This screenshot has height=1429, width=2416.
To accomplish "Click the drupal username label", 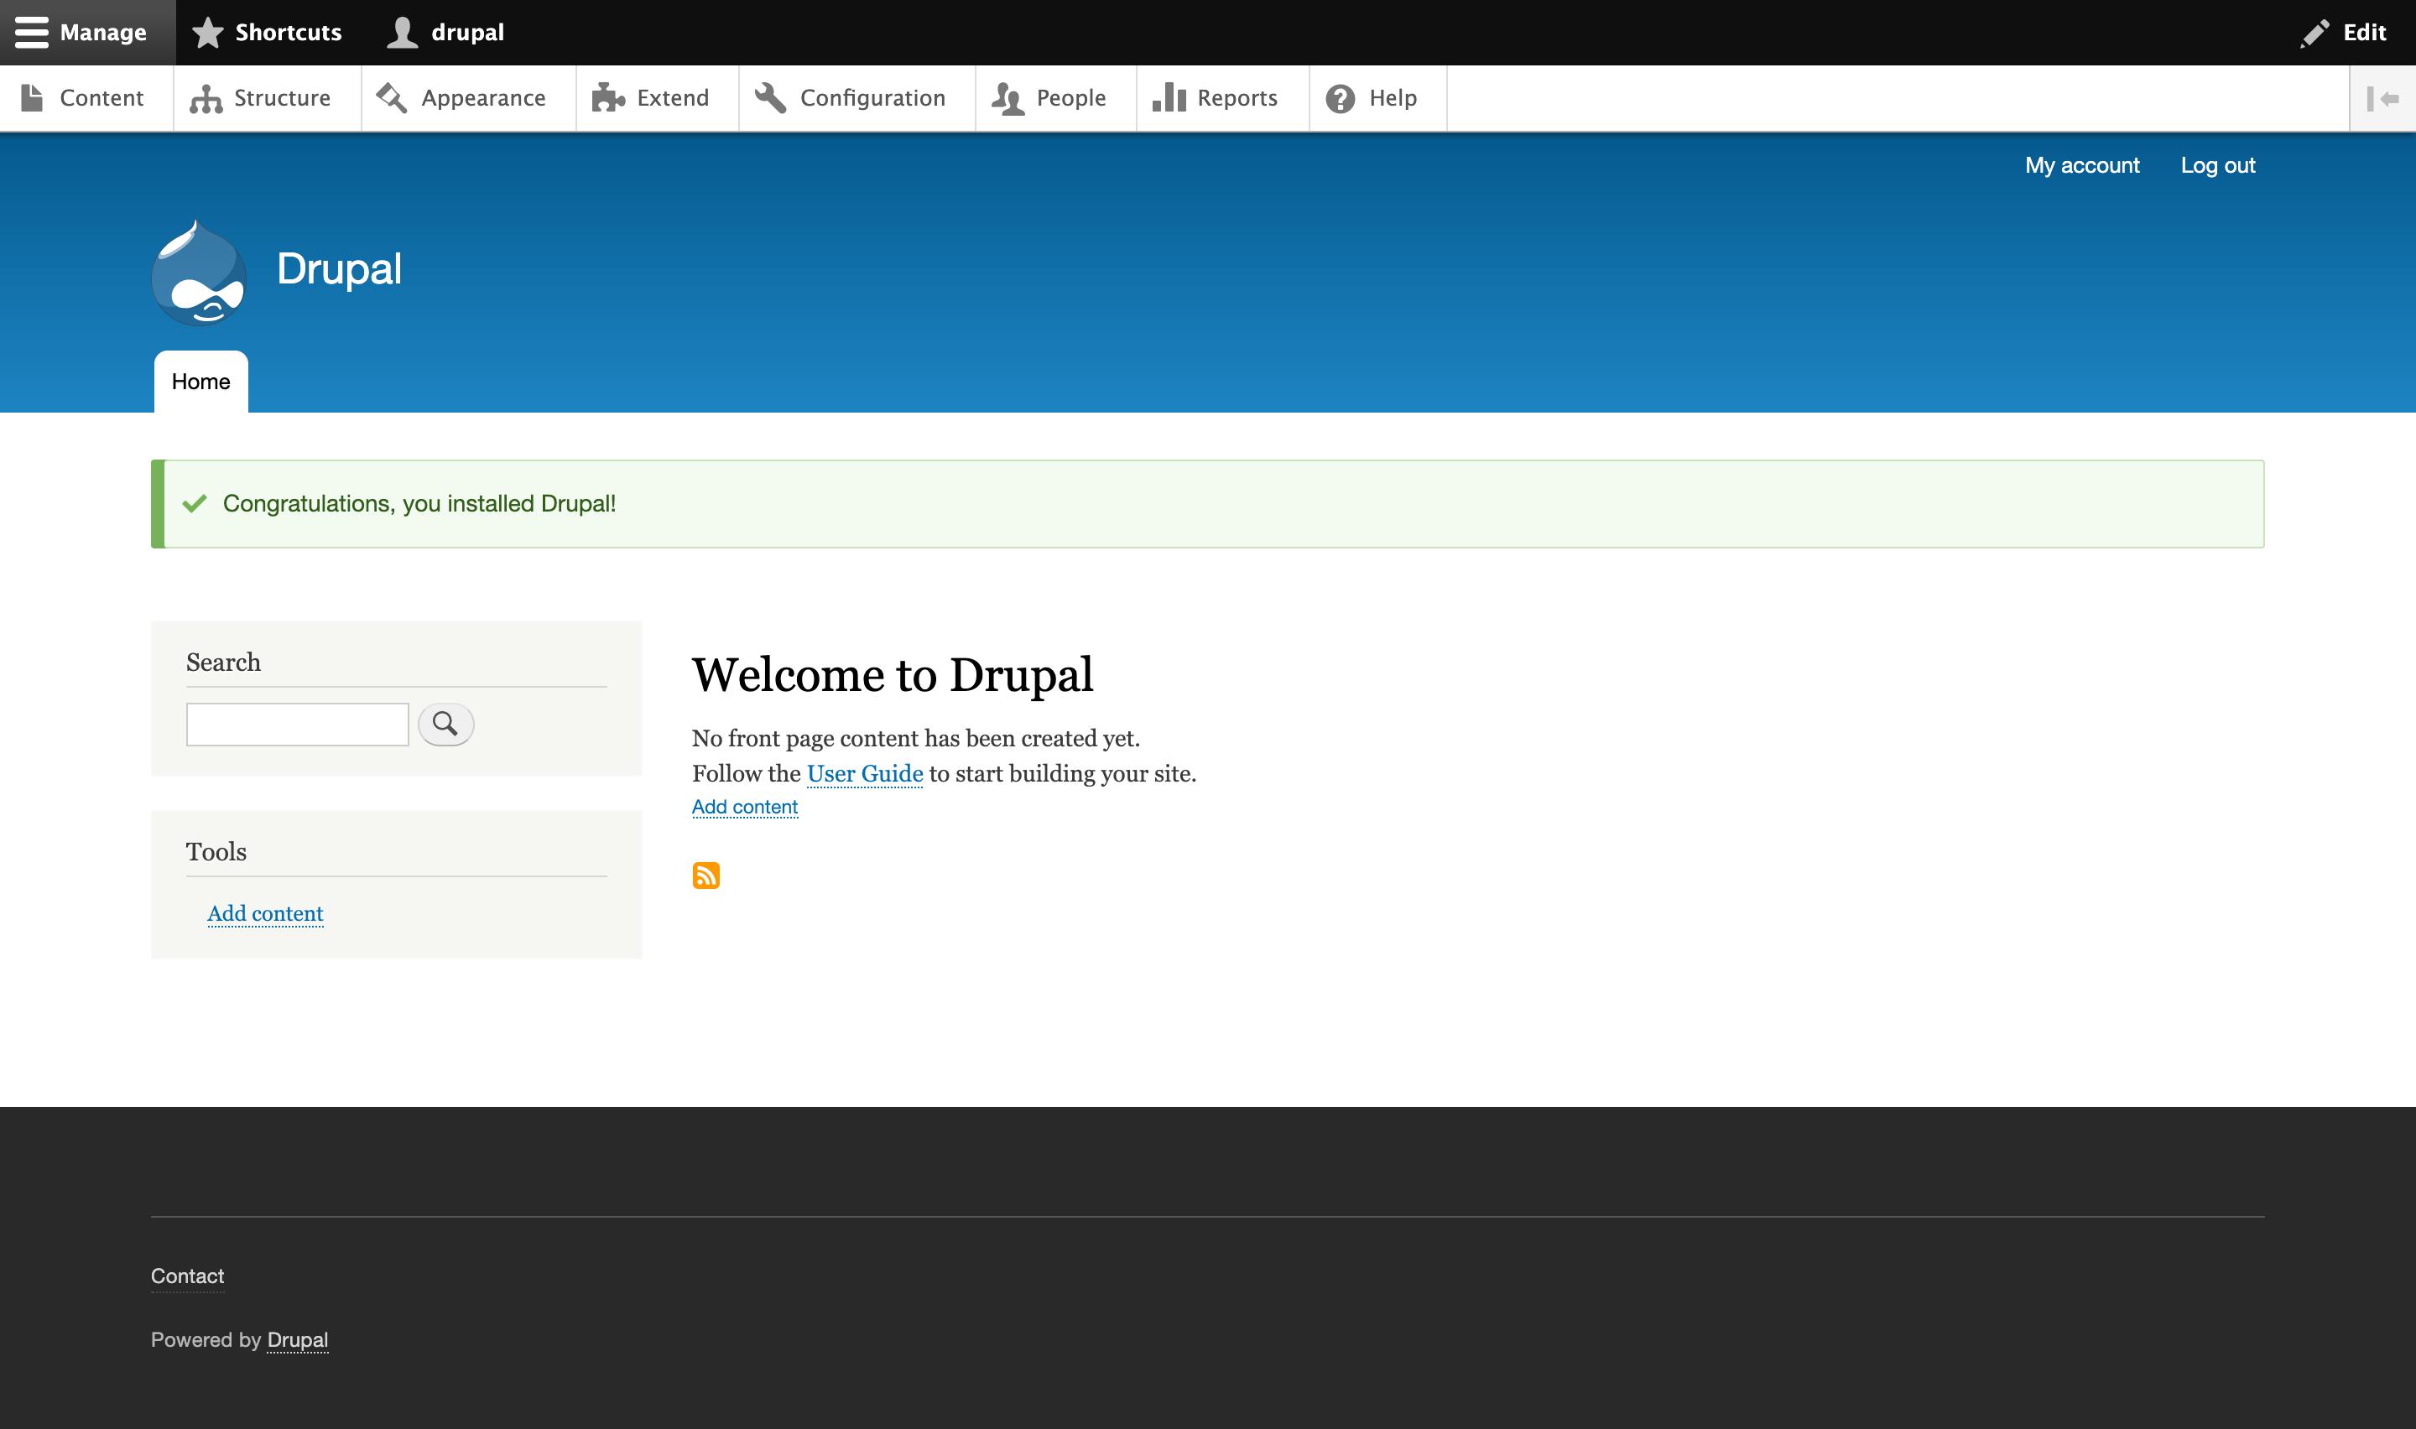I will [x=467, y=33].
